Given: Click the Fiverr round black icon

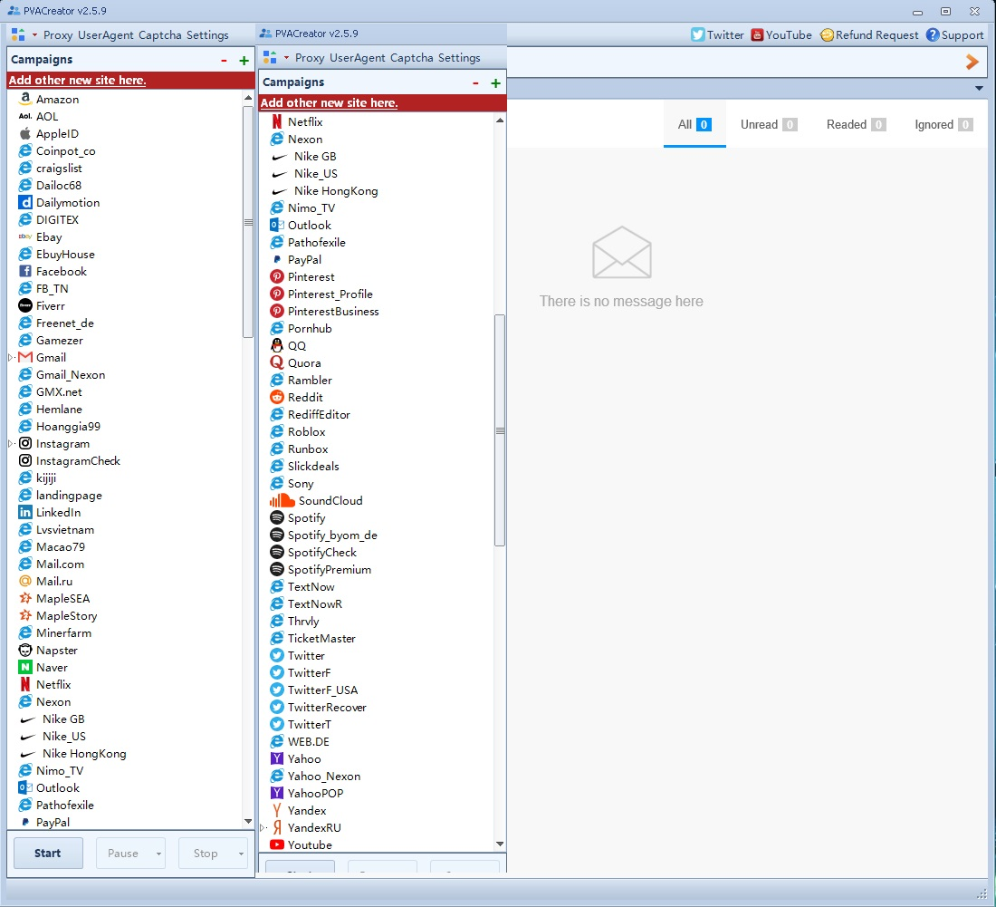Looking at the screenshot, I should [24, 305].
